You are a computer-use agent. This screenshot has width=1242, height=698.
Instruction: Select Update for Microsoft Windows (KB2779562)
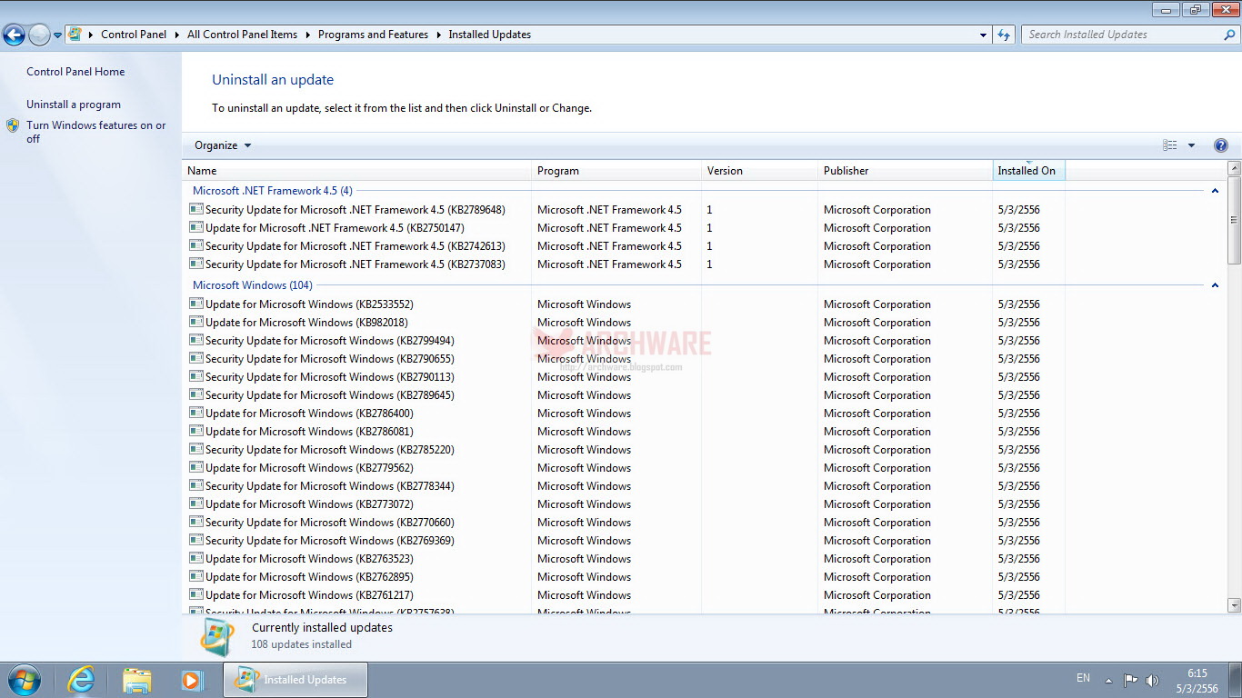click(309, 468)
